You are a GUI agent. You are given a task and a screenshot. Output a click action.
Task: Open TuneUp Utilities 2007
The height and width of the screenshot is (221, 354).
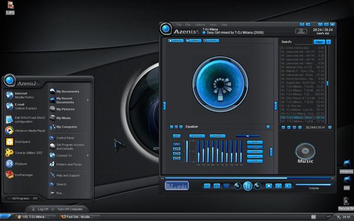coord(24,153)
